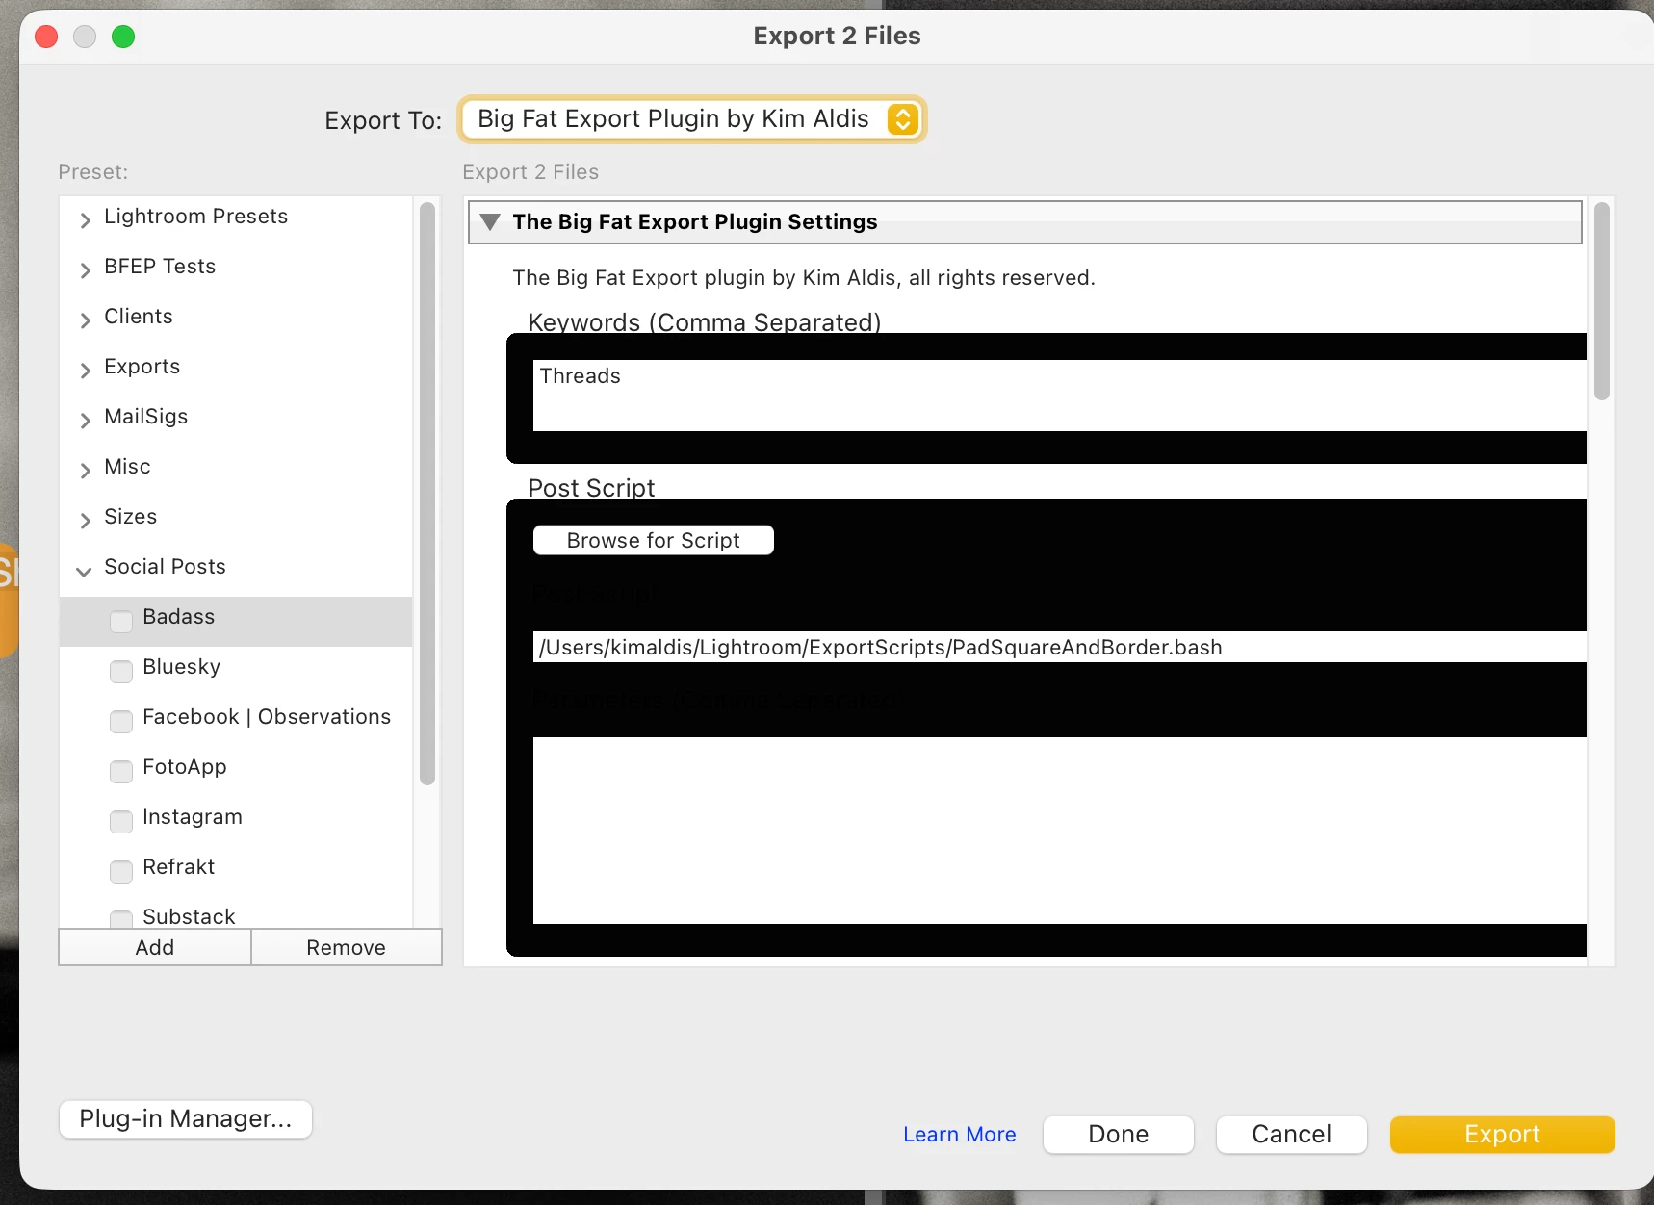The width and height of the screenshot is (1654, 1205).
Task: Click the Add preset button
Action: [x=155, y=947]
